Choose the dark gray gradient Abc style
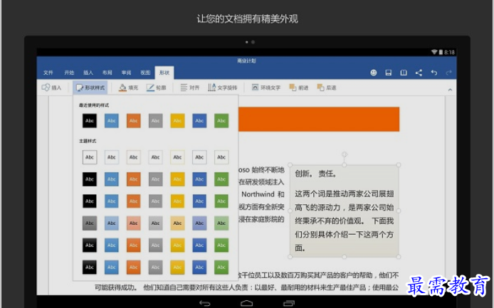 click(x=90, y=223)
